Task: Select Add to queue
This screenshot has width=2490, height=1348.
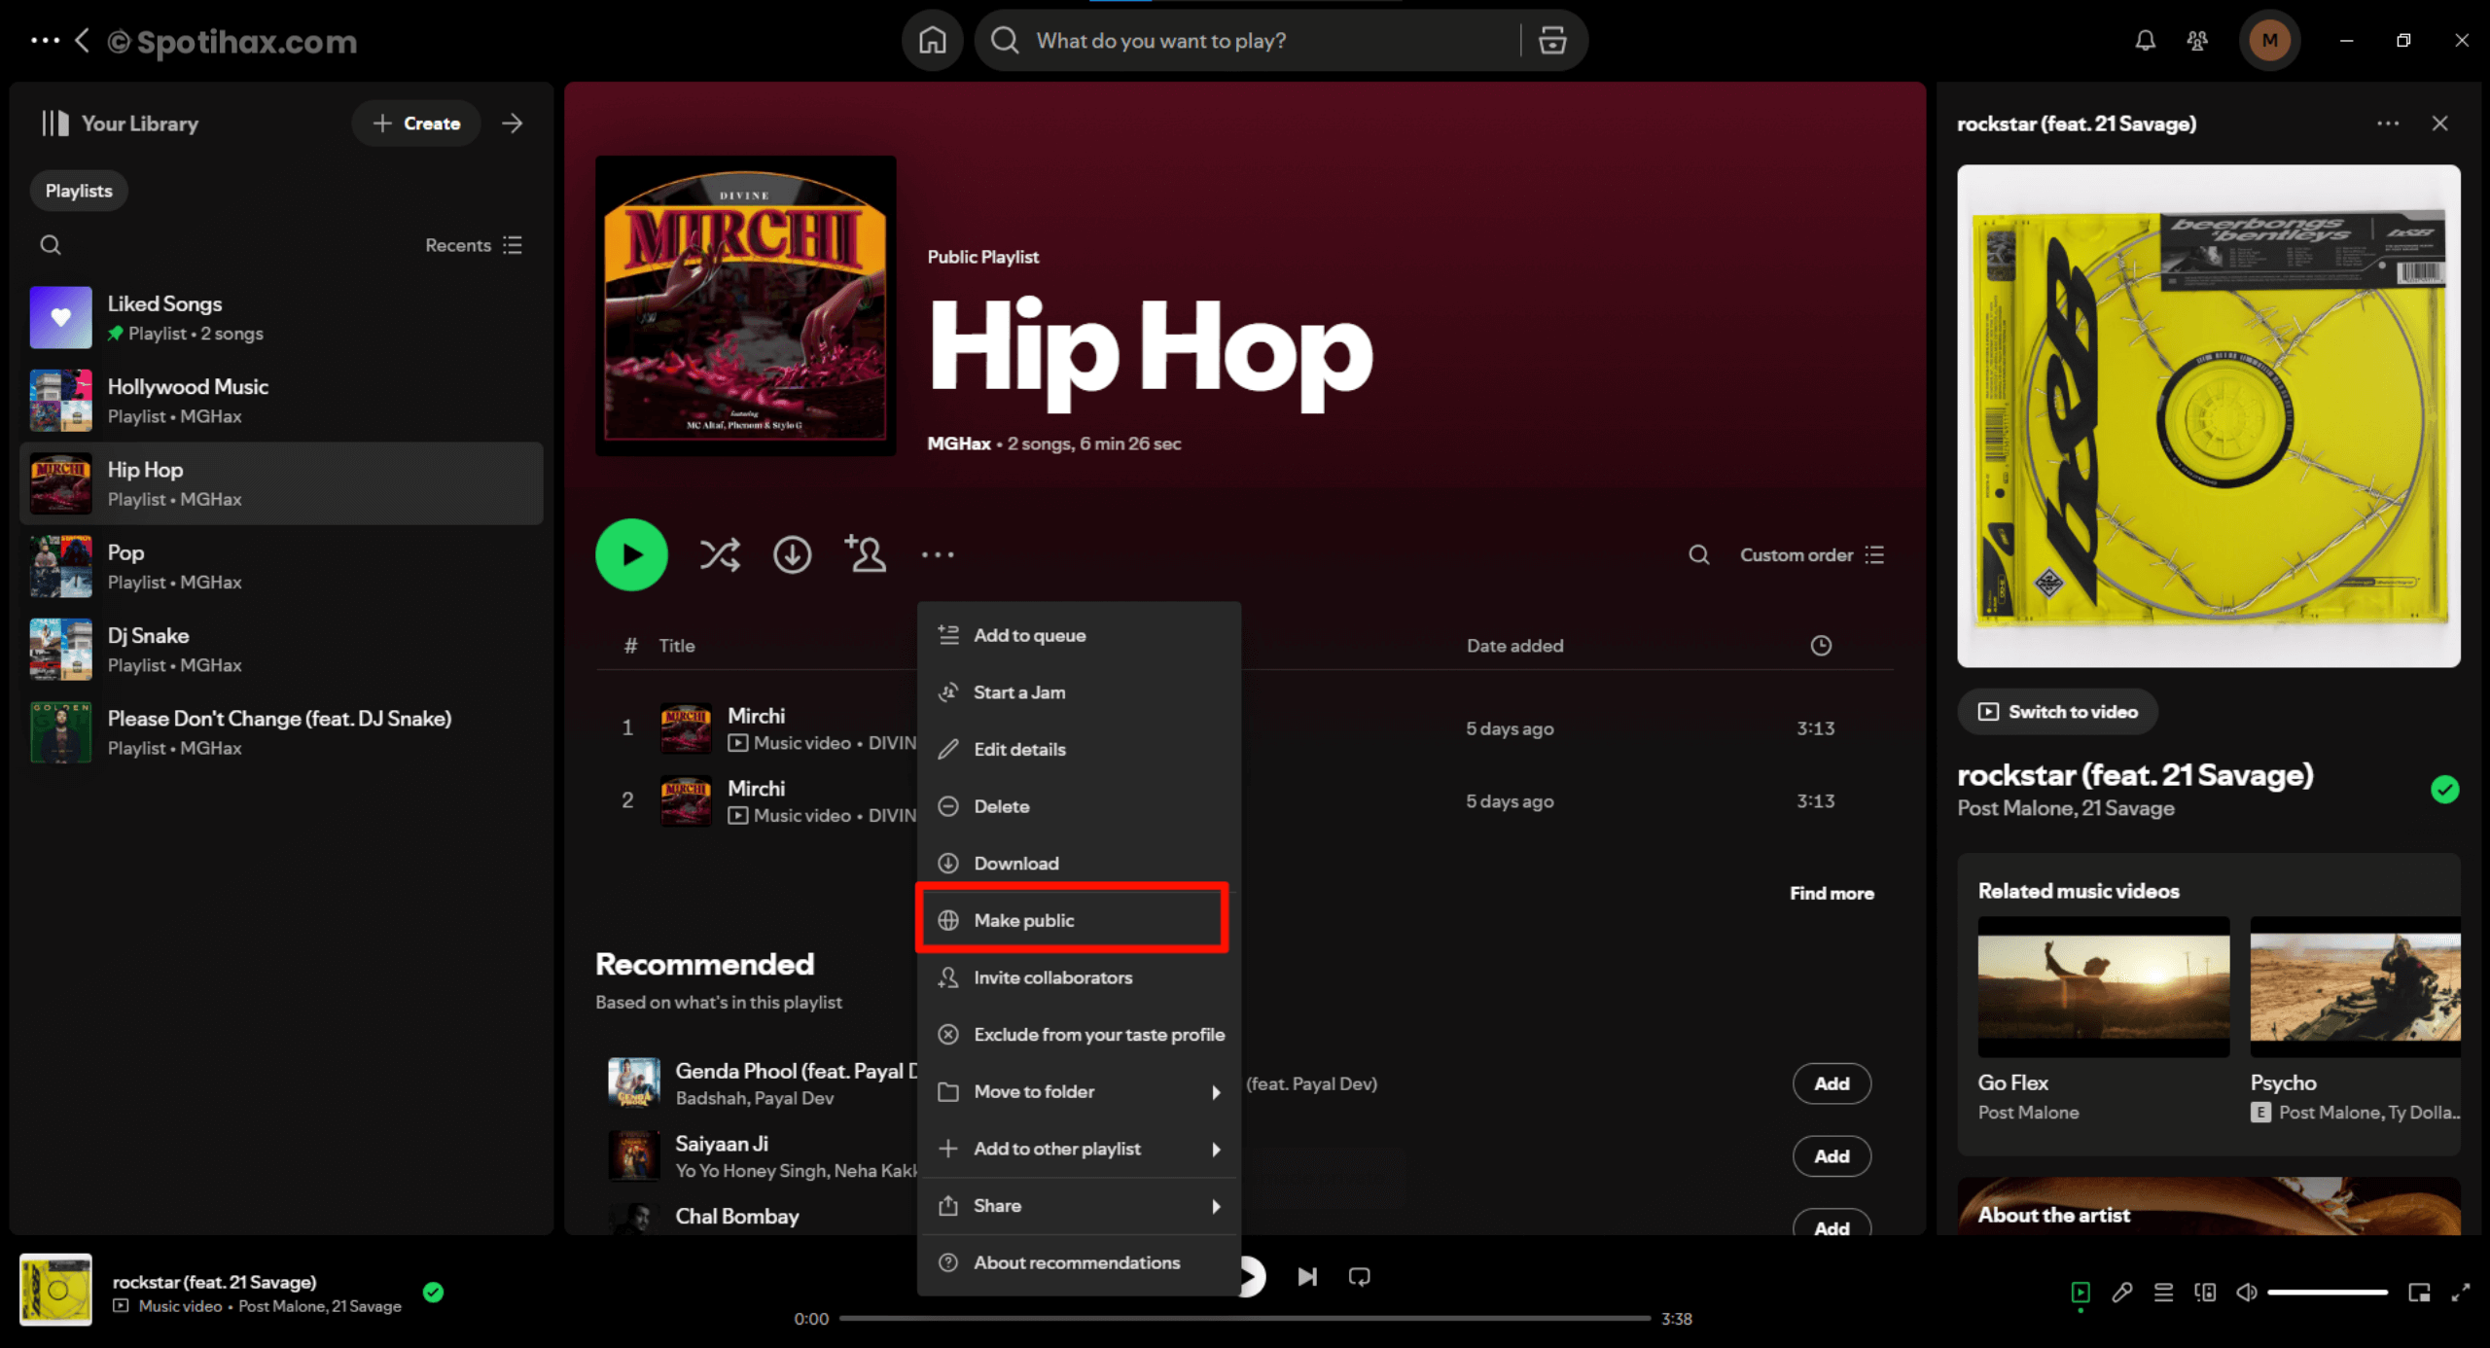Action: [1079, 635]
